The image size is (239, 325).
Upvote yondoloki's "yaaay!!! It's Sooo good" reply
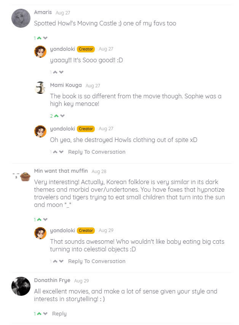pos(55,72)
